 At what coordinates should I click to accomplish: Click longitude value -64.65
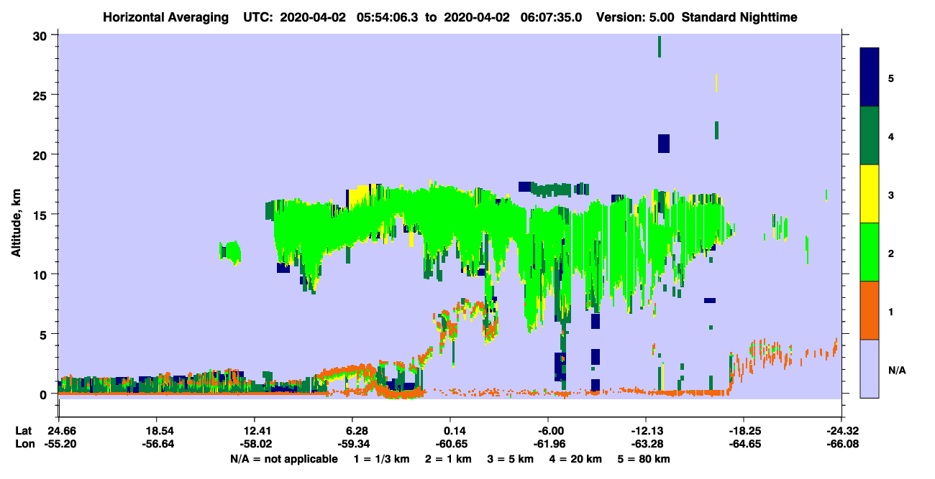[x=744, y=444]
